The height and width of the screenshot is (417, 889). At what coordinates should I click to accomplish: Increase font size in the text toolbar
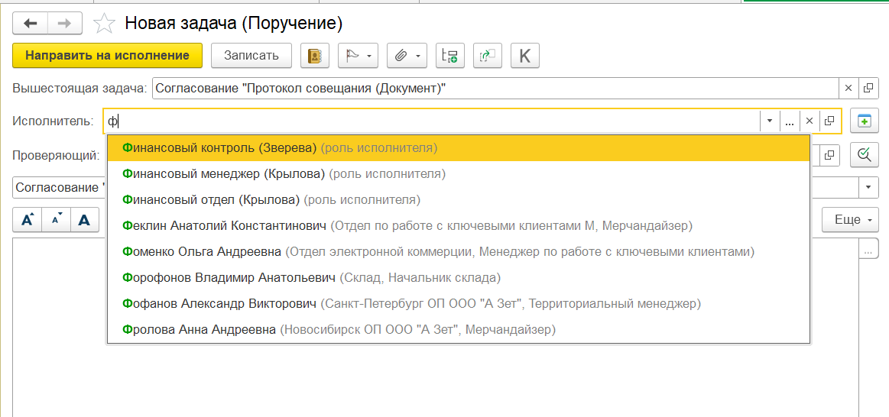[28, 220]
